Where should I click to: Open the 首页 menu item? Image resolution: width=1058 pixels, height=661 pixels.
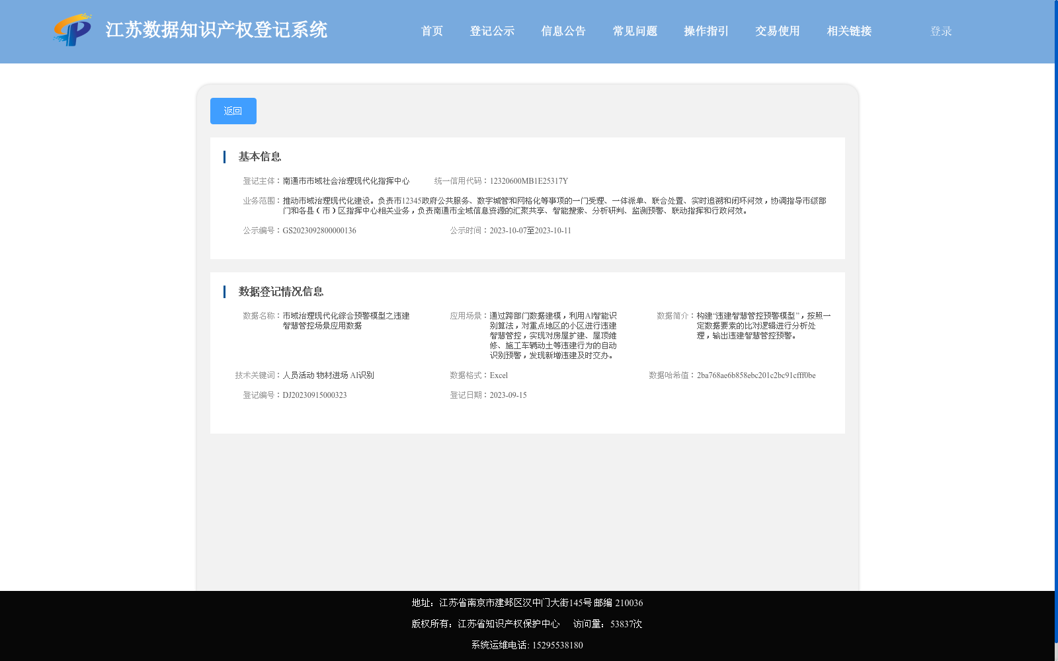pos(432,31)
